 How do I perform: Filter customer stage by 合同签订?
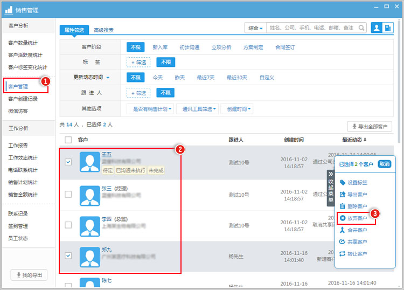point(285,47)
